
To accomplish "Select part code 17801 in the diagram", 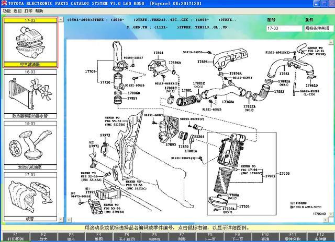I will pyautogui.click(x=270, y=176).
